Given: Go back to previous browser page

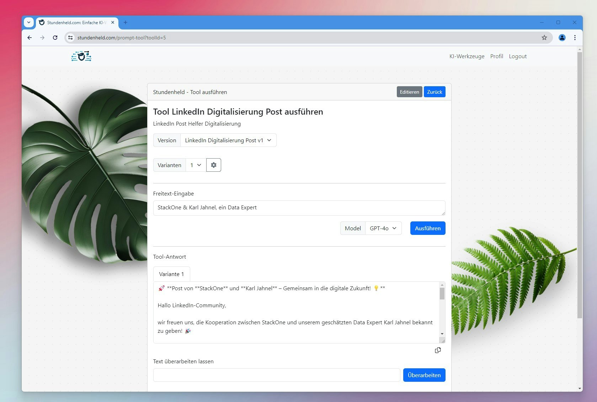Looking at the screenshot, I should pyautogui.click(x=30, y=38).
